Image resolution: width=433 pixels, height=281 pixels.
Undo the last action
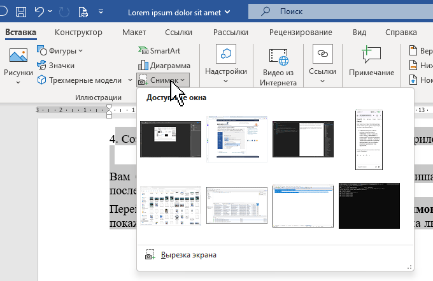[39, 12]
